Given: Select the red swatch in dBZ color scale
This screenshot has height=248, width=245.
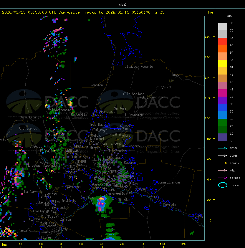Looking at the screenshot, I should [x=223, y=42].
